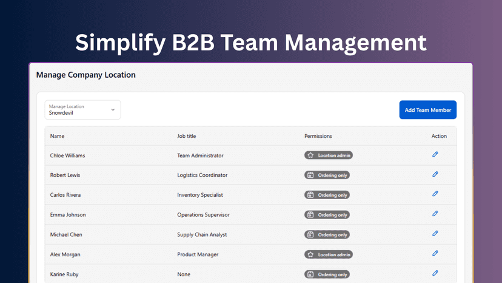The width and height of the screenshot is (502, 283).
Task: Select Carlos Rivera's Ordering only badge
Action: pyautogui.click(x=327, y=195)
